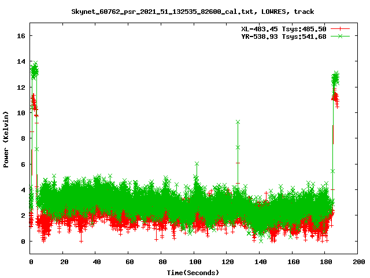The image size is (370, 278).
Task: Click the Time(Seconds) x-axis label
Action: coord(193,273)
